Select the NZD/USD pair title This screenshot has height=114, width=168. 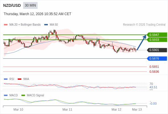(12, 5)
